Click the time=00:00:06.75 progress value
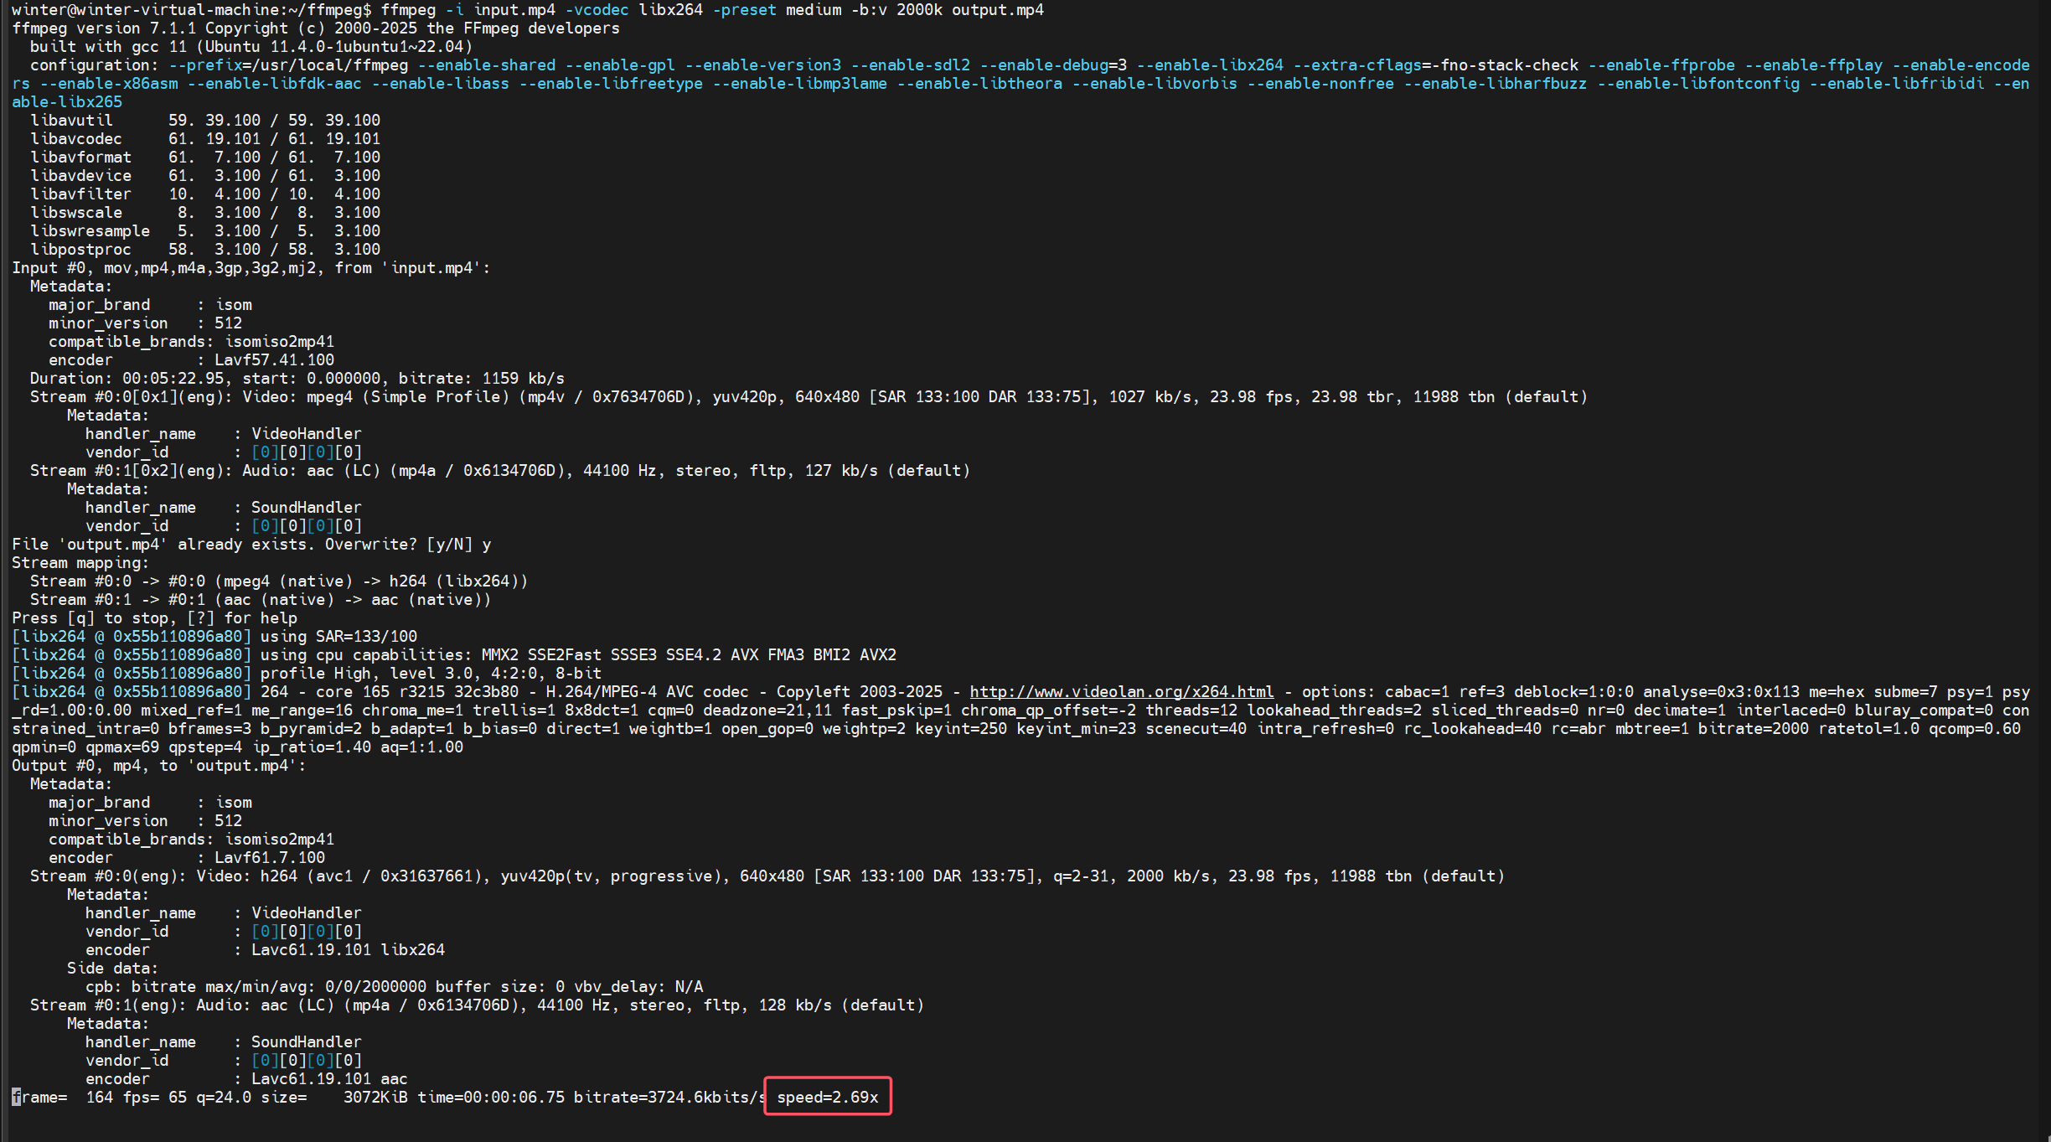This screenshot has width=2051, height=1142. click(491, 1097)
